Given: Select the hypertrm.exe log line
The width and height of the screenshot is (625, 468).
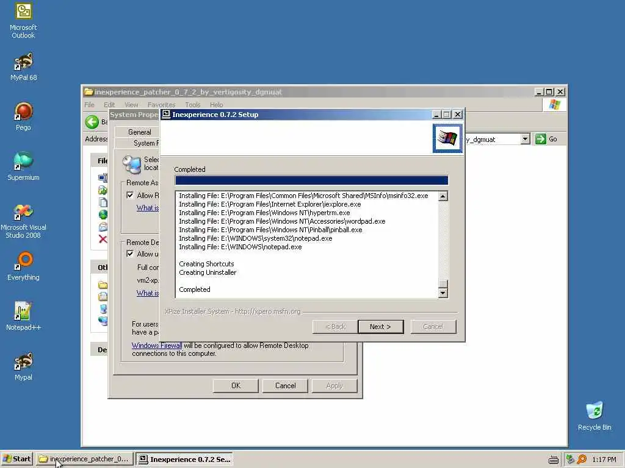Looking at the screenshot, I should point(264,213).
